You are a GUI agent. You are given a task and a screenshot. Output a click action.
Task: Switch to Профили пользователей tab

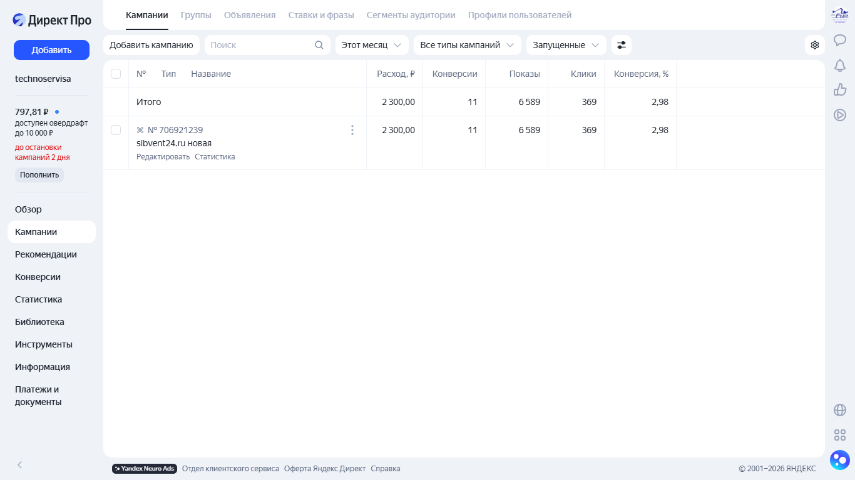520,15
